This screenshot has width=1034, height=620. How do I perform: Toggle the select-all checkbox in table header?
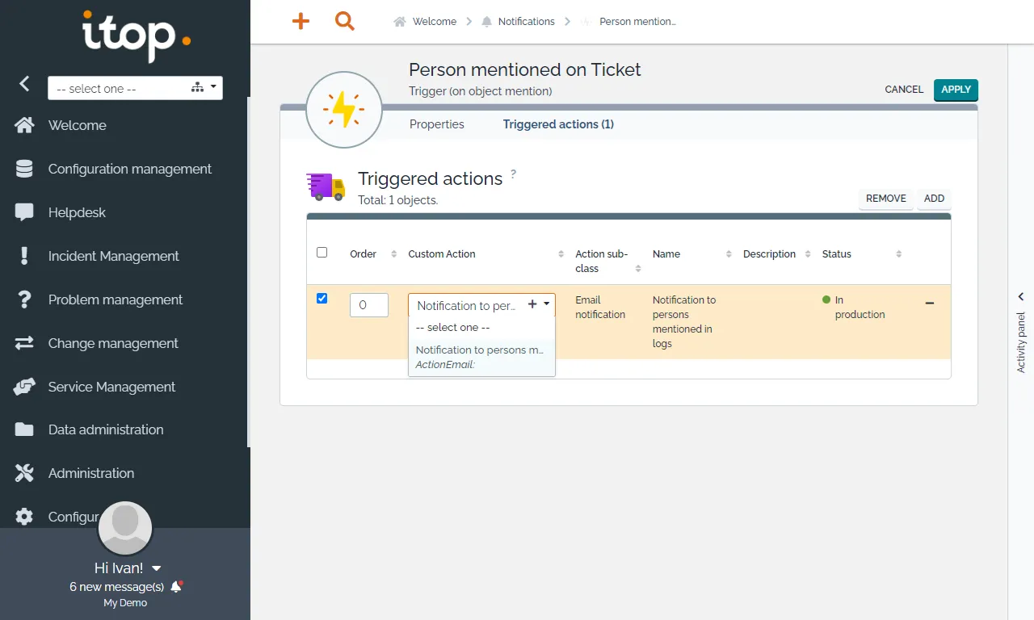point(322,253)
